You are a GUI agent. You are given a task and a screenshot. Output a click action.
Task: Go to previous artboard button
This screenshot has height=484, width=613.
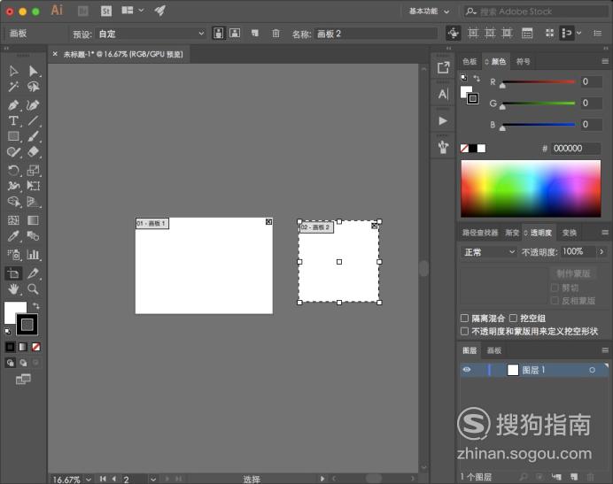tap(113, 479)
